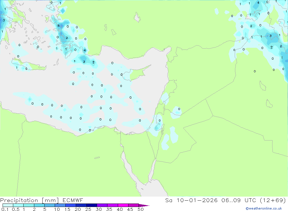
Task: Select the "ECMWF" model label
Action: coord(73,200)
